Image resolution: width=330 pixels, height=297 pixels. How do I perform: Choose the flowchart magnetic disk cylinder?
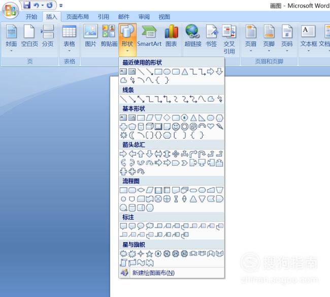[132, 208]
